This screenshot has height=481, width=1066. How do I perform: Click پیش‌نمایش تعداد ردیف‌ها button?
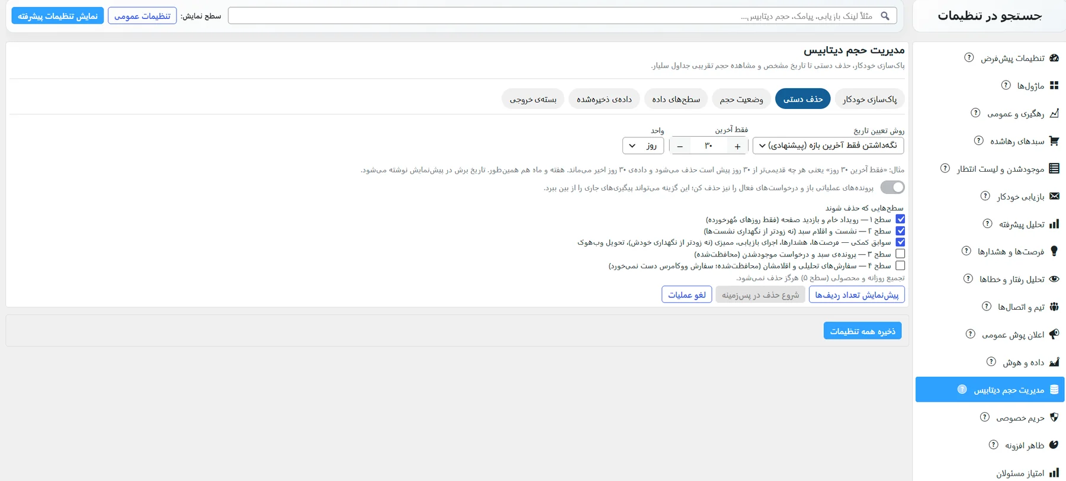(x=856, y=294)
